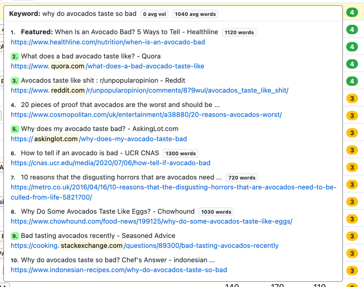
Task: Click the '1030 words' badge for Chowhound
Action: point(216,212)
